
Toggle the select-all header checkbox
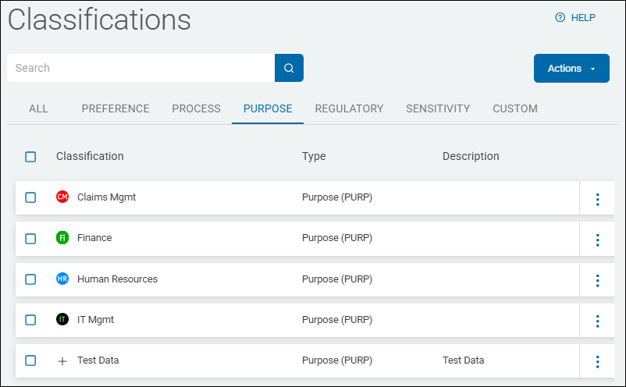(x=30, y=157)
